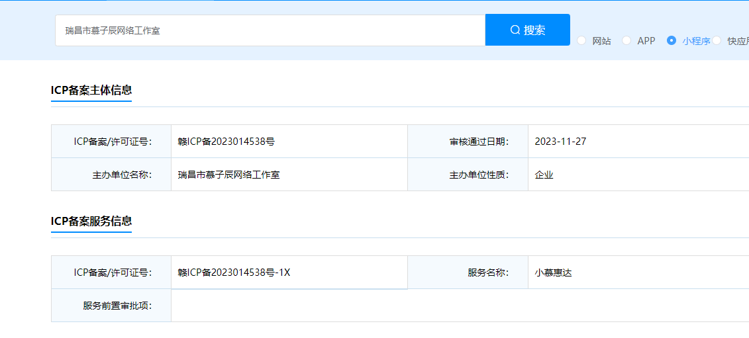Focus the search box containing 瑞昌市慕子辰网络工作室
Screen dimensions: 749x338
coord(270,30)
